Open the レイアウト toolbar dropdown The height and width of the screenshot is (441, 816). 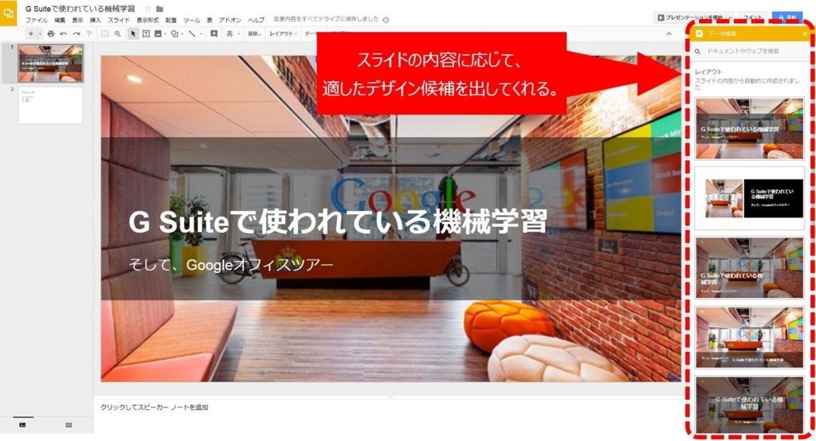point(283,33)
